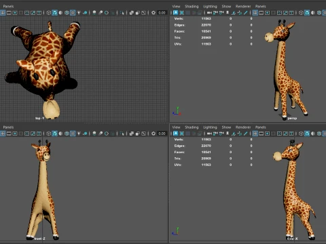Image resolution: width=326 pixels, height=244 pixels.
Task: Toggle resolution gate in the top-Y panel toolbar
Action: (15, 13)
